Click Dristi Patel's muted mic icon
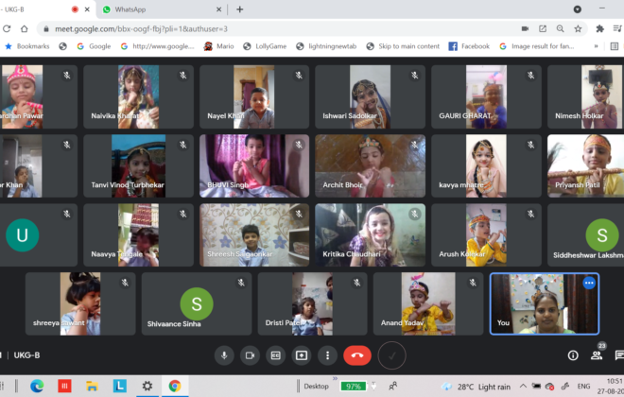The image size is (624, 397). pyautogui.click(x=357, y=283)
